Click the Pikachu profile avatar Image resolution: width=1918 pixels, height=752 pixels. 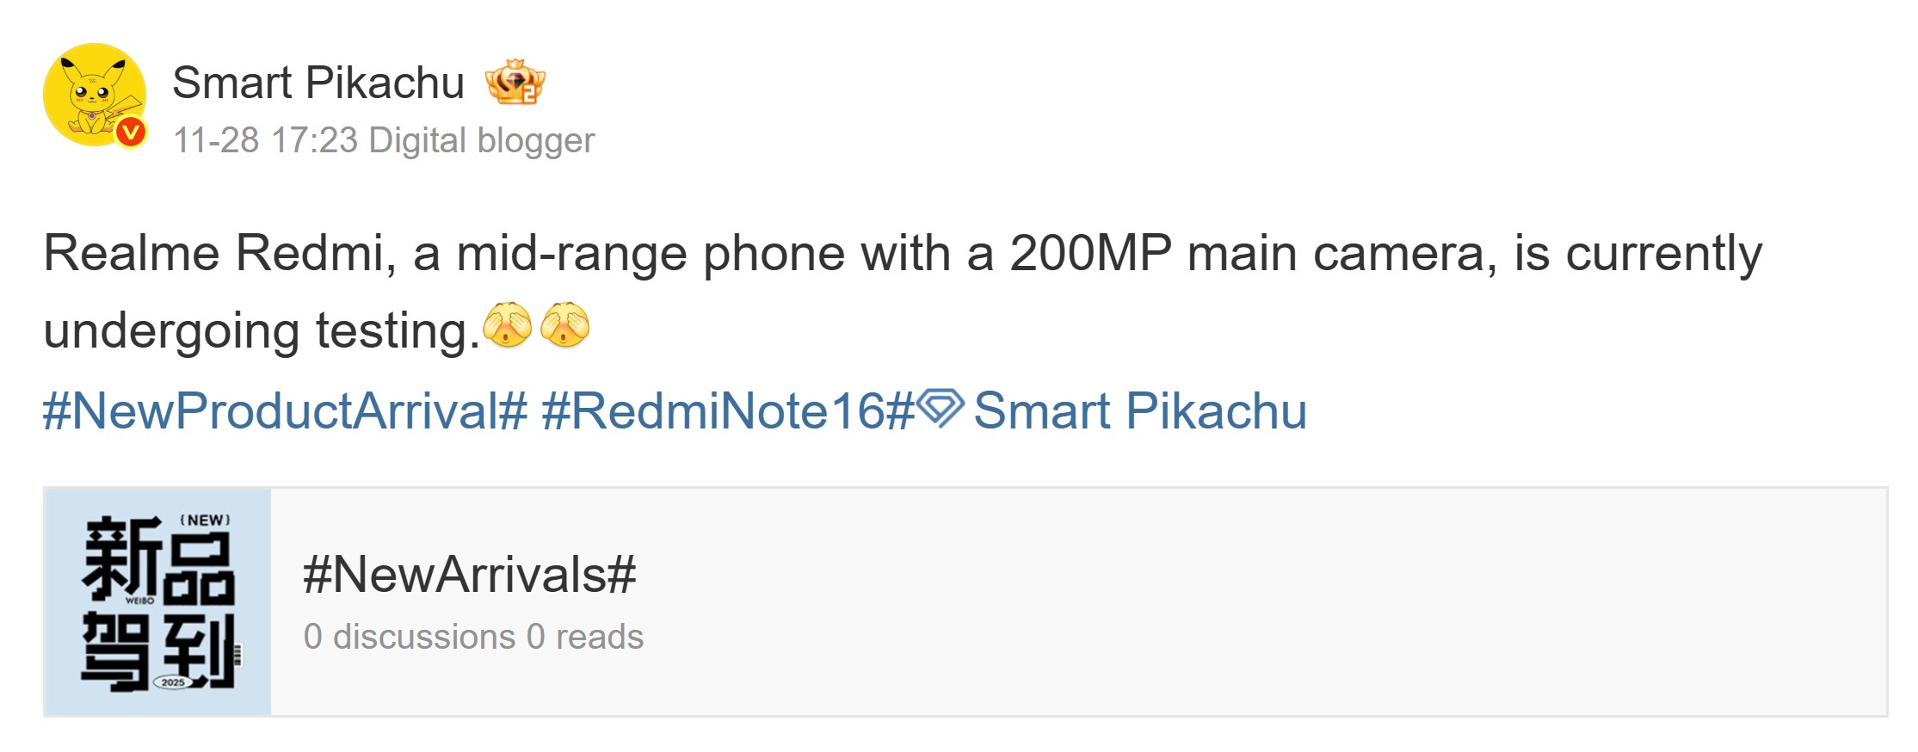click(94, 94)
